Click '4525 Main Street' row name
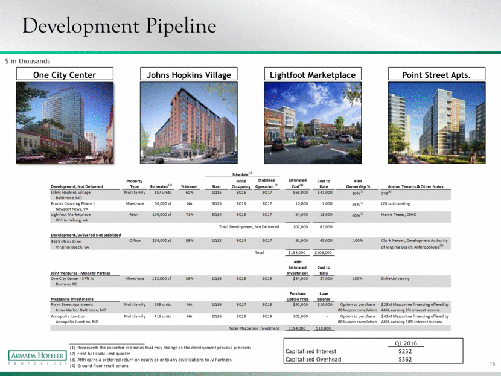The width and height of the screenshot is (501, 376). pyautogui.click(x=66, y=241)
